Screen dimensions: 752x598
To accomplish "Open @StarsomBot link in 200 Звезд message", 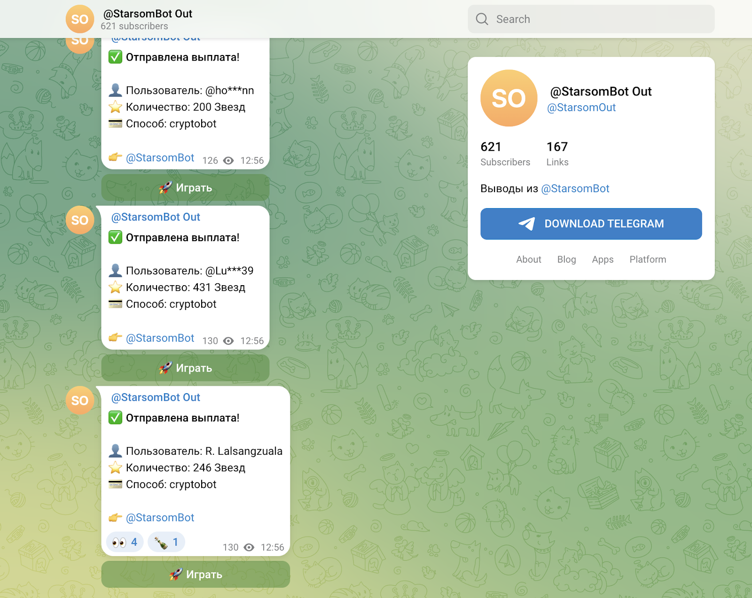I will click(x=160, y=158).
